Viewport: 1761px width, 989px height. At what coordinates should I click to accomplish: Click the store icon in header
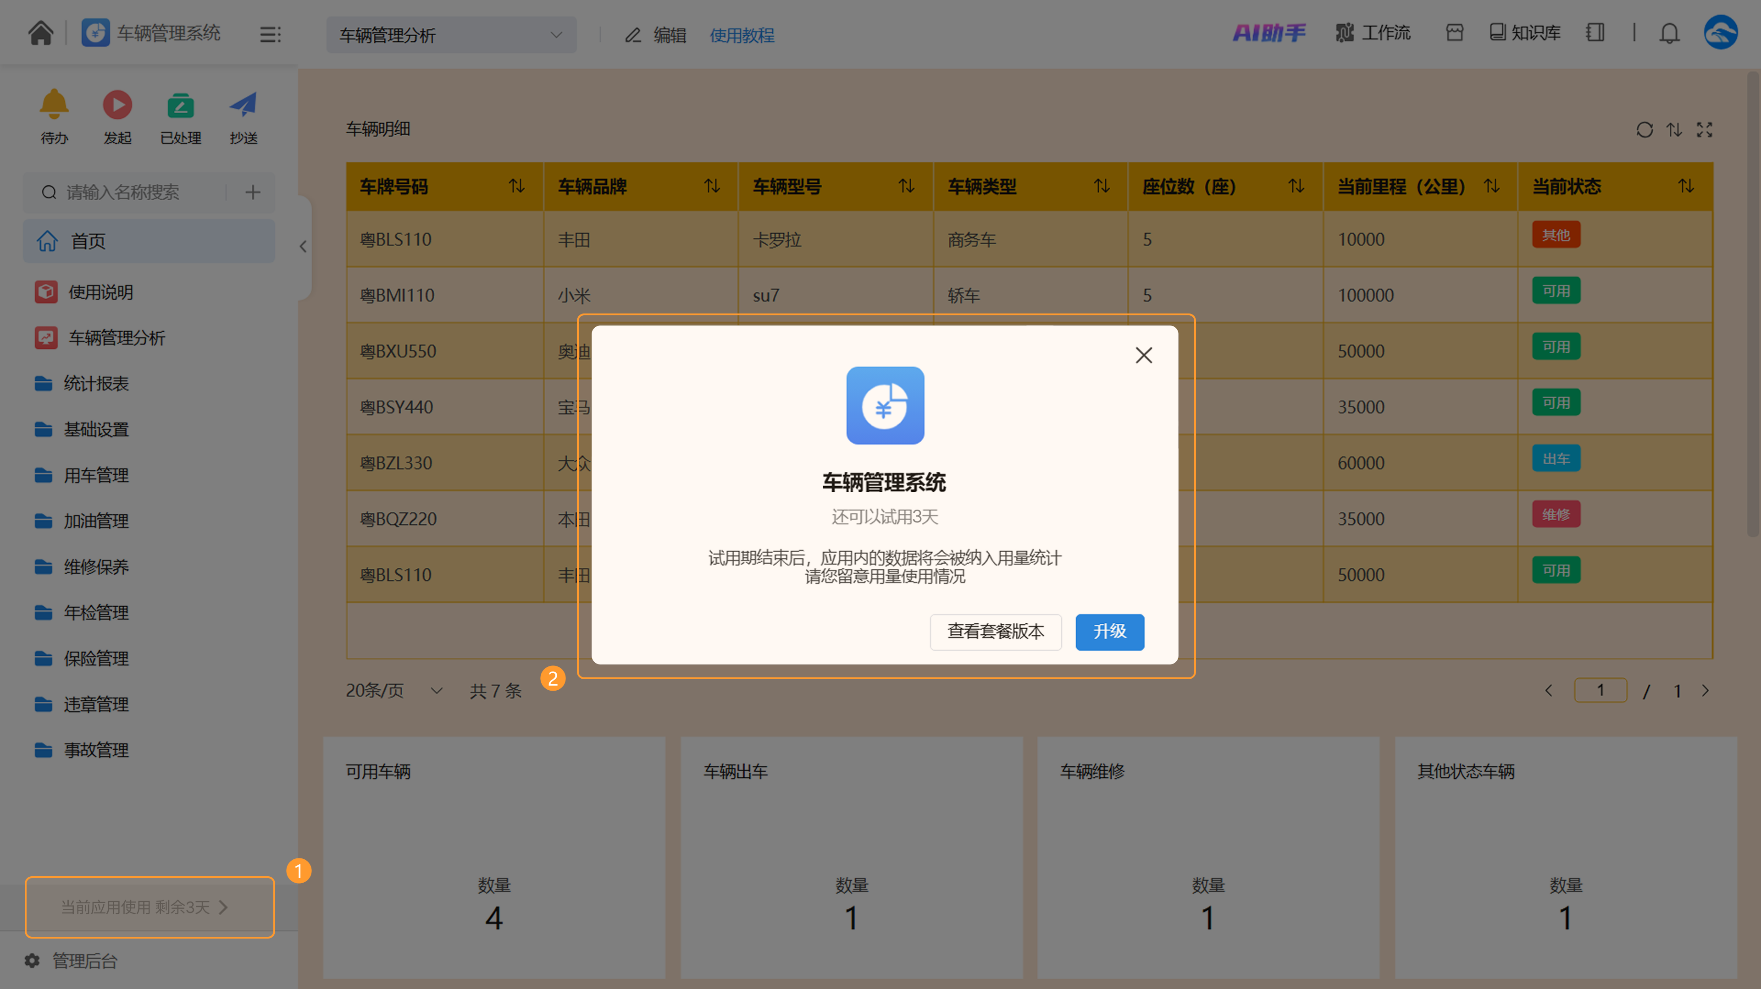coord(1455,33)
